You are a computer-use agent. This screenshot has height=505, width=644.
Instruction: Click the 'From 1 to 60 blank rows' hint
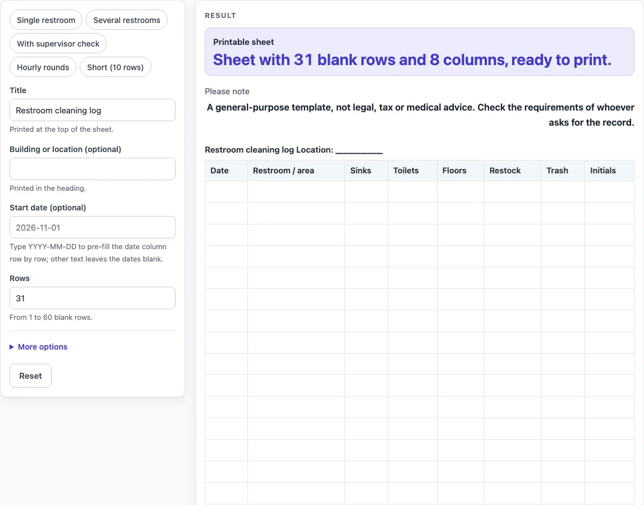point(51,317)
